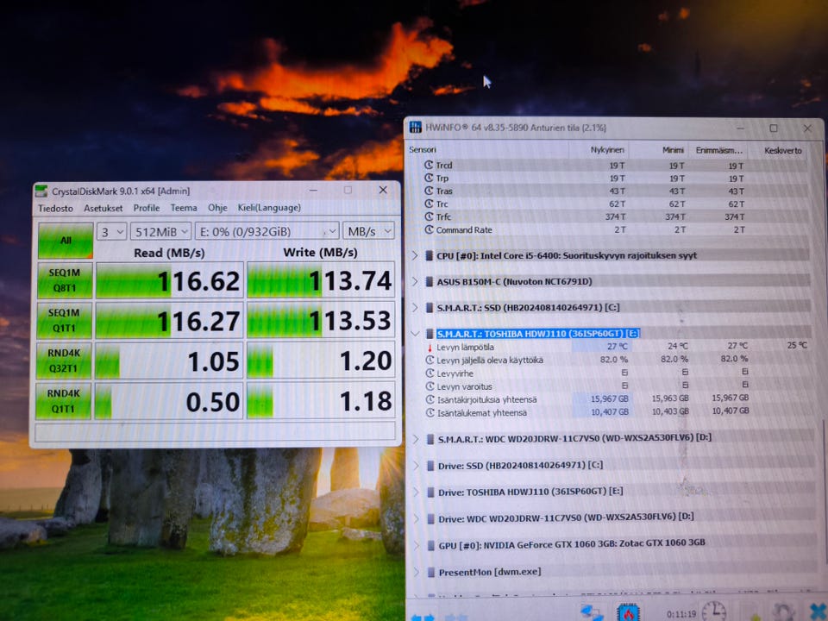Click the icon beside Isäntäkirjoituksia yhteensä
Image resolution: width=828 pixels, height=621 pixels.
pos(430,399)
